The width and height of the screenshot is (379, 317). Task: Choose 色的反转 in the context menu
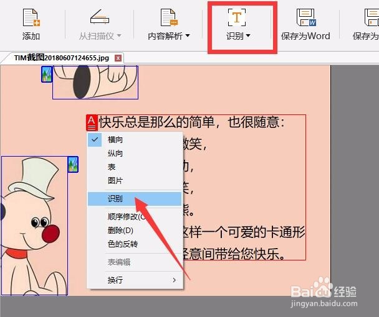(x=135, y=244)
